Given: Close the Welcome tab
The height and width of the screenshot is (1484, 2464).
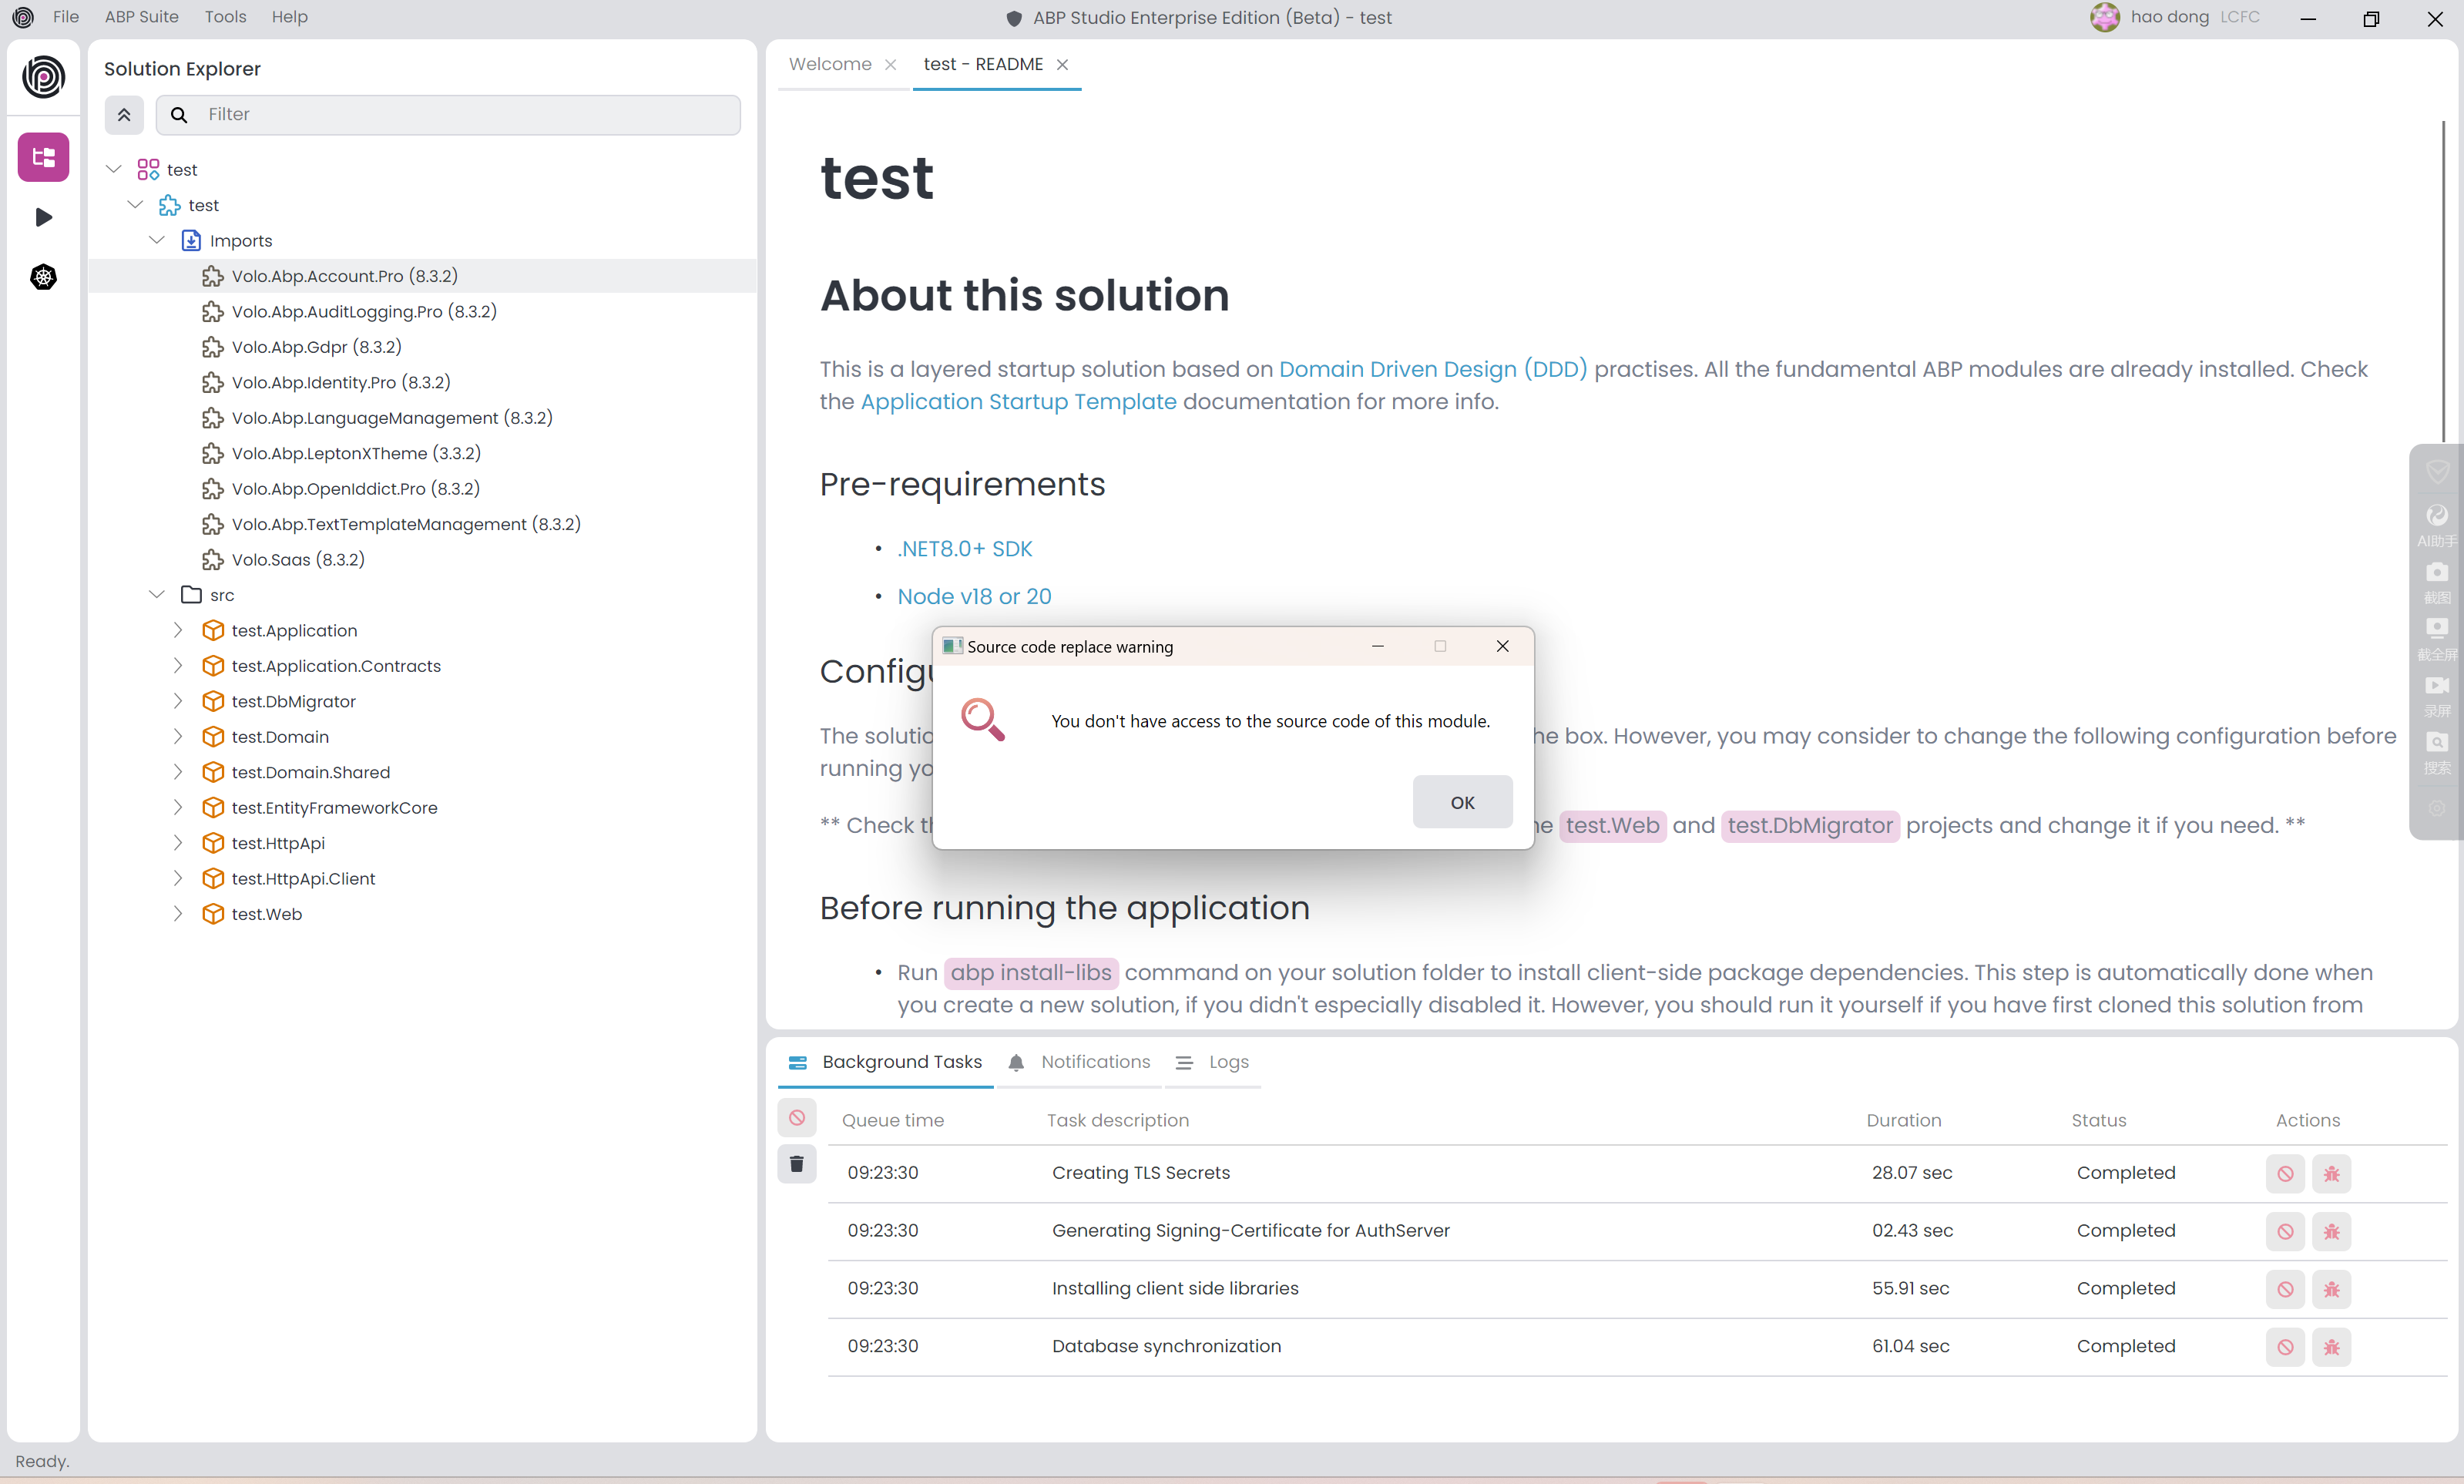Looking at the screenshot, I should (x=890, y=64).
